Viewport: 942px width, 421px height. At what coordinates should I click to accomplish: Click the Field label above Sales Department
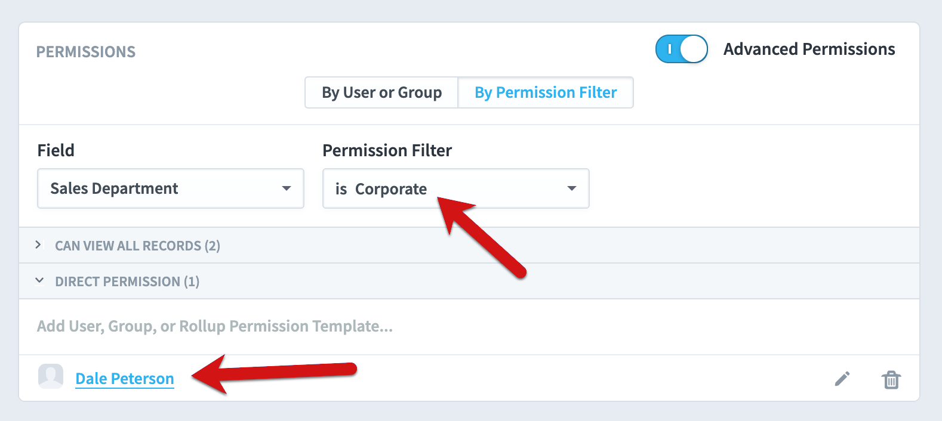[56, 150]
